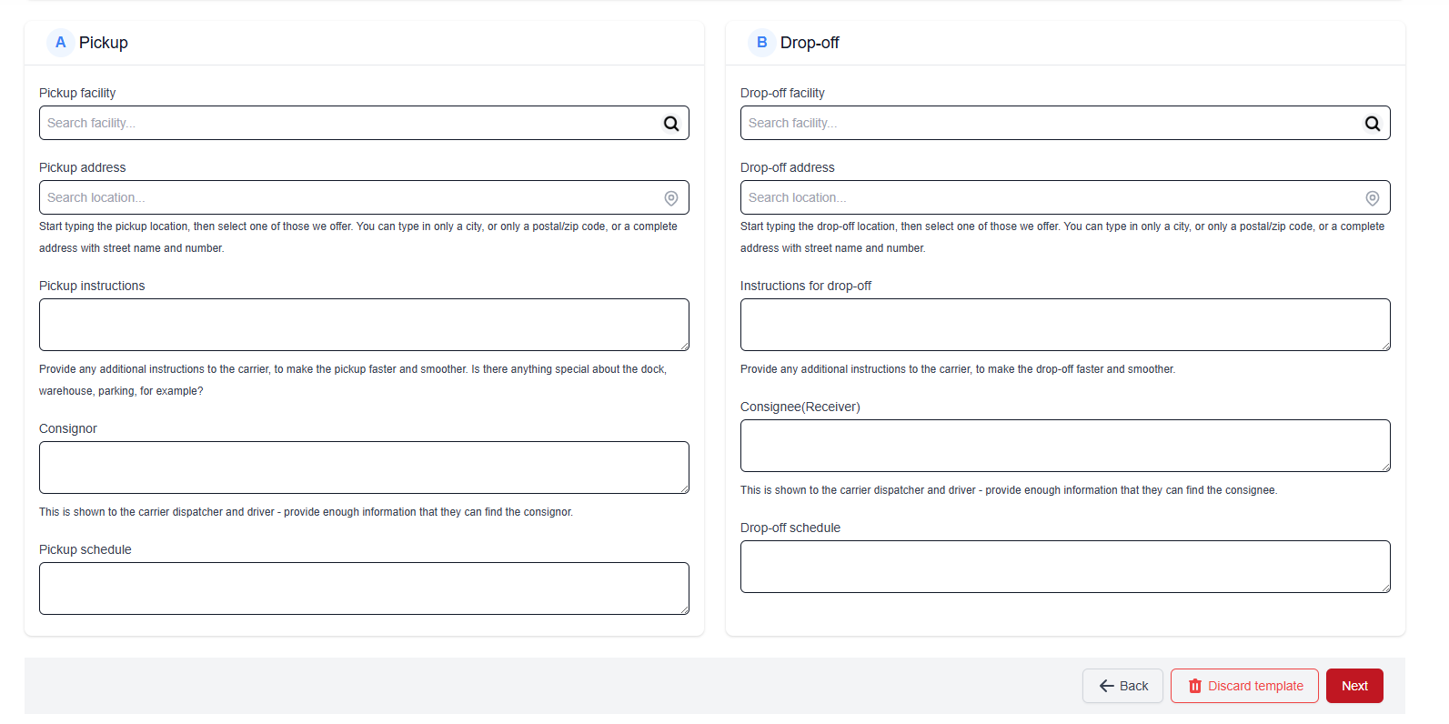Click the hint about finding the consignor

click(x=306, y=512)
